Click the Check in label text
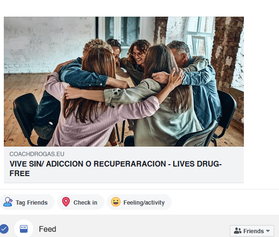279x237 pixels. point(85,203)
